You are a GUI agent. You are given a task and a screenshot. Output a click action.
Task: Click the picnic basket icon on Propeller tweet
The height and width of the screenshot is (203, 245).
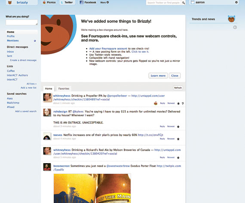point(156,103)
